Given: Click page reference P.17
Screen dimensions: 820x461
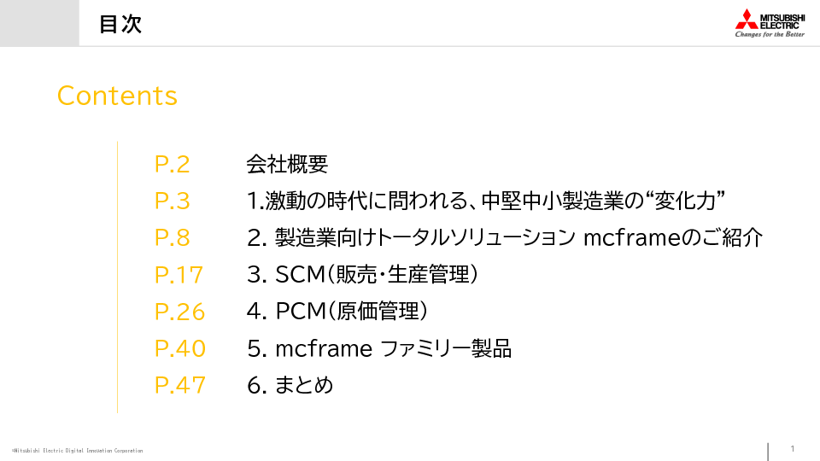Looking at the screenshot, I should click(x=179, y=275).
